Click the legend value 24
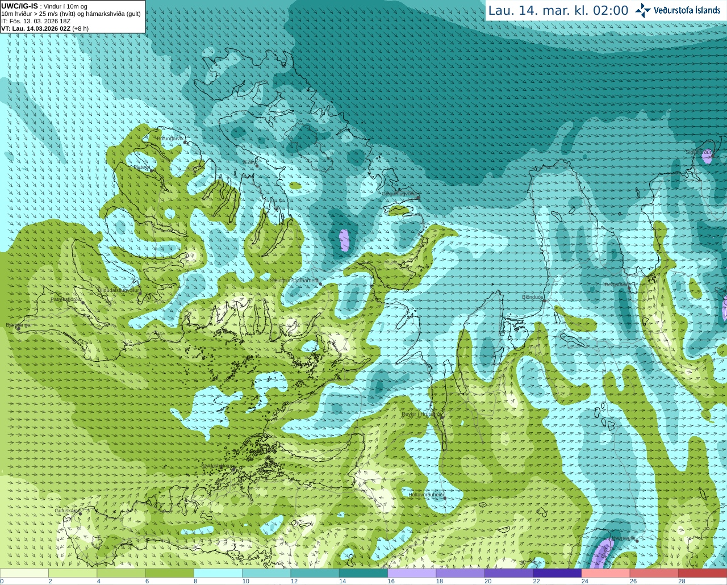727x585 pixels. pyautogui.click(x=585, y=581)
